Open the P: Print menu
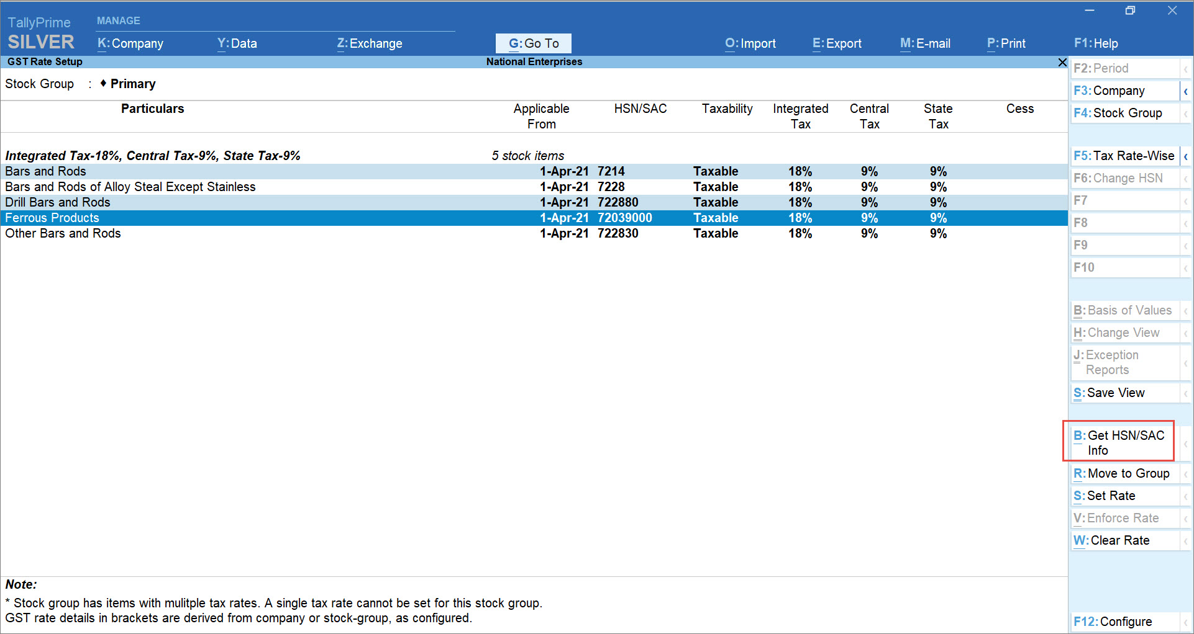The height and width of the screenshot is (634, 1194). 1006,43
